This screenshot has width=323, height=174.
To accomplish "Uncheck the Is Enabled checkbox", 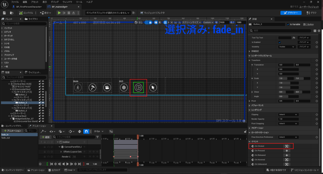I will point(279,42).
